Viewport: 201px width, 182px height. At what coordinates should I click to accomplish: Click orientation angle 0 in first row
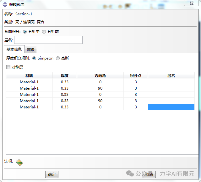pos(100,82)
